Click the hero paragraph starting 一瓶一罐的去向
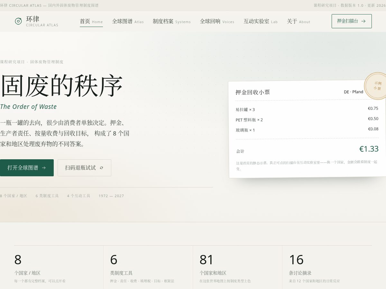386x289 pixels. click(x=65, y=134)
